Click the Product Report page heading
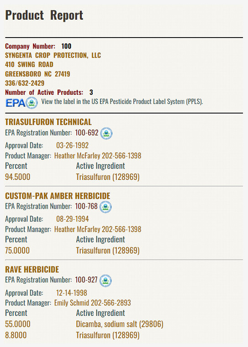The image size is (248, 347). pos(44,15)
